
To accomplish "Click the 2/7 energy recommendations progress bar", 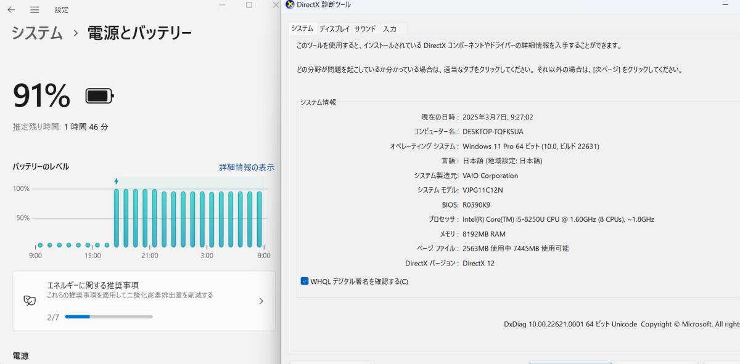I will 109,317.
